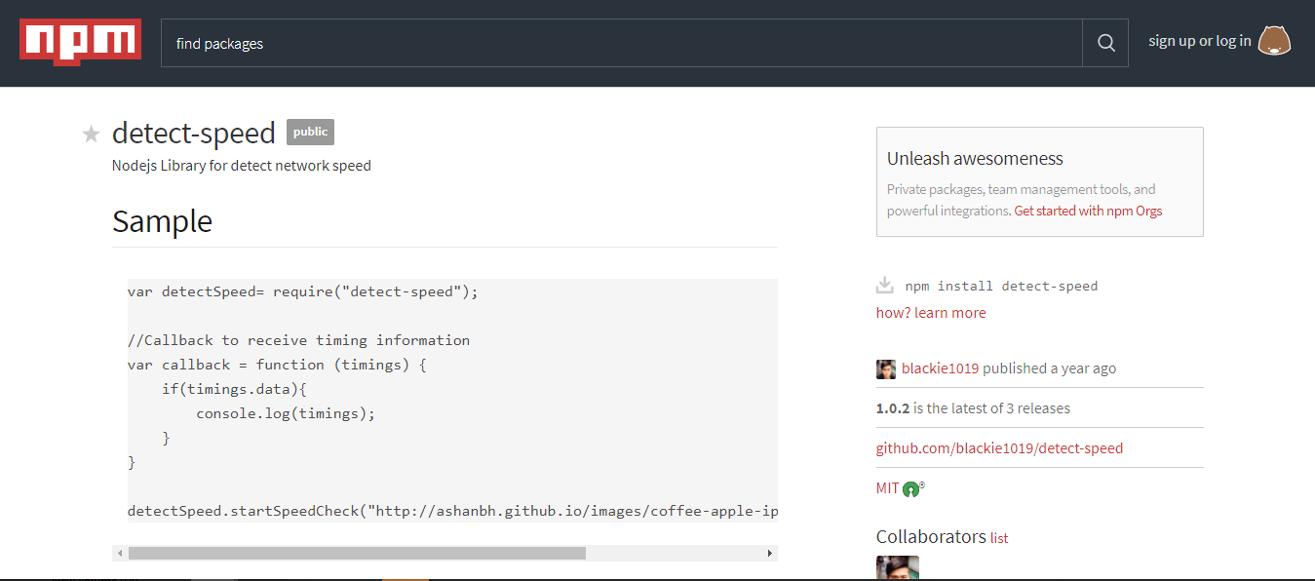The height and width of the screenshot is (581, 1315).
Task: Open the sign up or log in link
Action: [1199, 41]
